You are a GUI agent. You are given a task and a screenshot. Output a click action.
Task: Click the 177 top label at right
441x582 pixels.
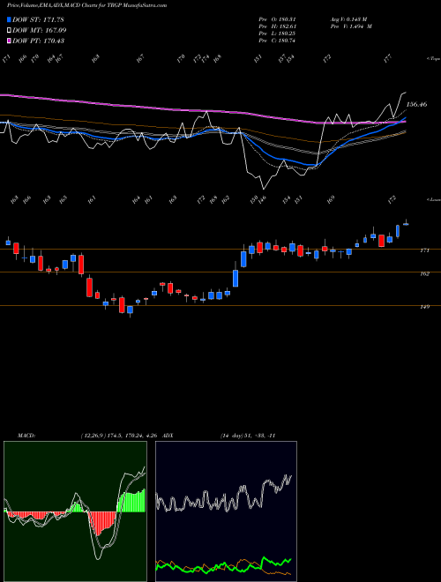pyautogui.click(x=388, y=59)
